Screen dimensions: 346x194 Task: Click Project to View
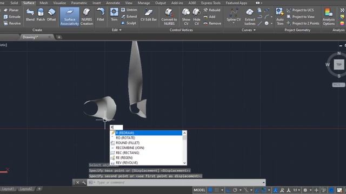(x=301, y=17)
